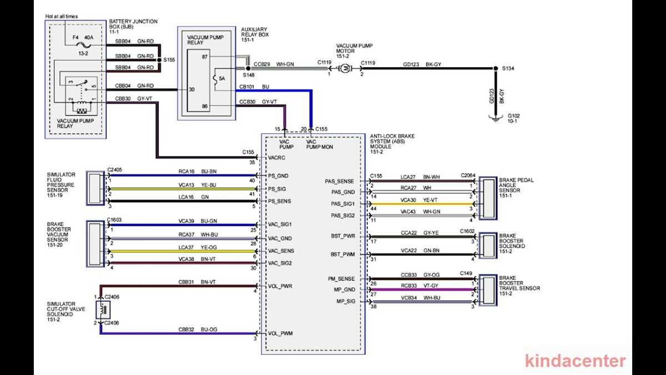Click the "BST_PWM" pin name

pyautogui.click(x=343, y=254)
